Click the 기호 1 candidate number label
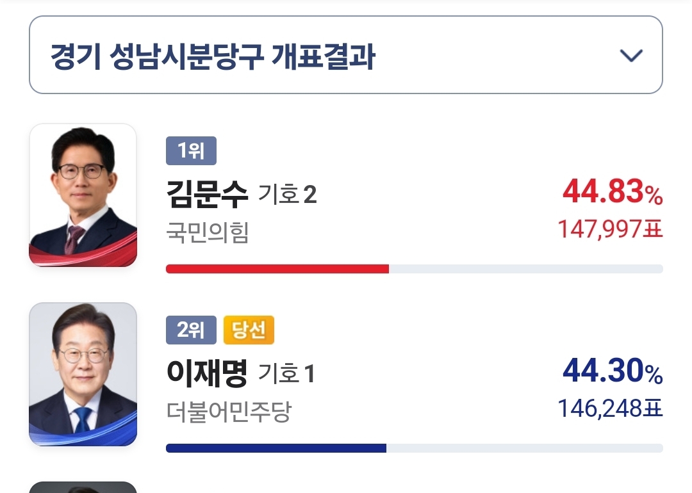692x493 pixels. (286, 373)
